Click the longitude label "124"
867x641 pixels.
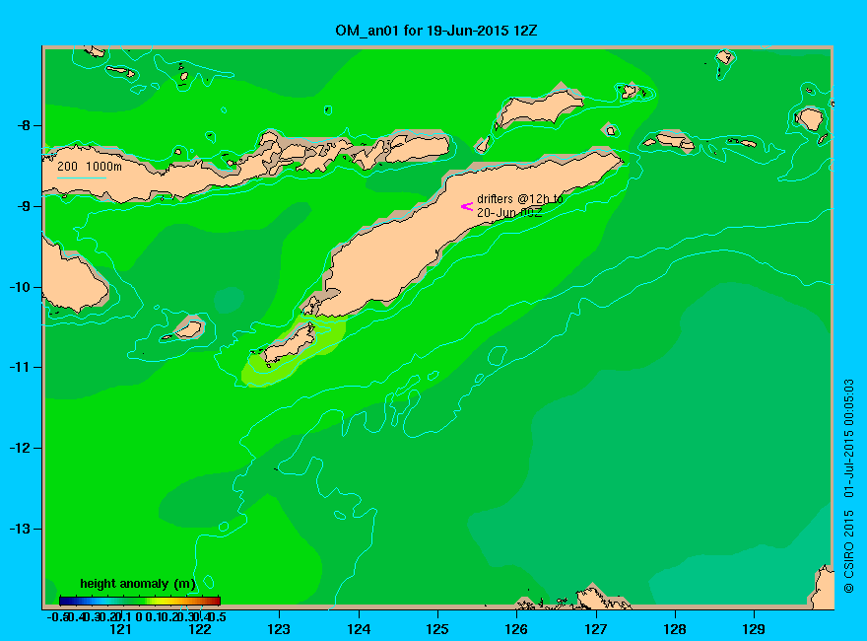pyautogui.click(x=359, y=629)
